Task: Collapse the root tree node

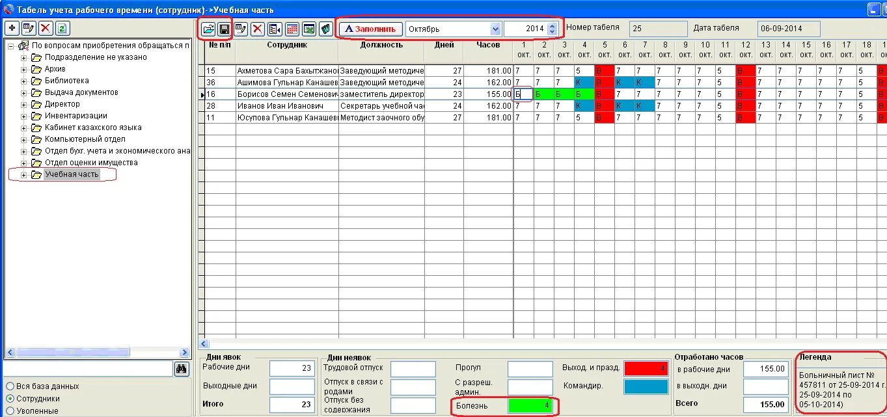Action: click(x=10, y=46)
